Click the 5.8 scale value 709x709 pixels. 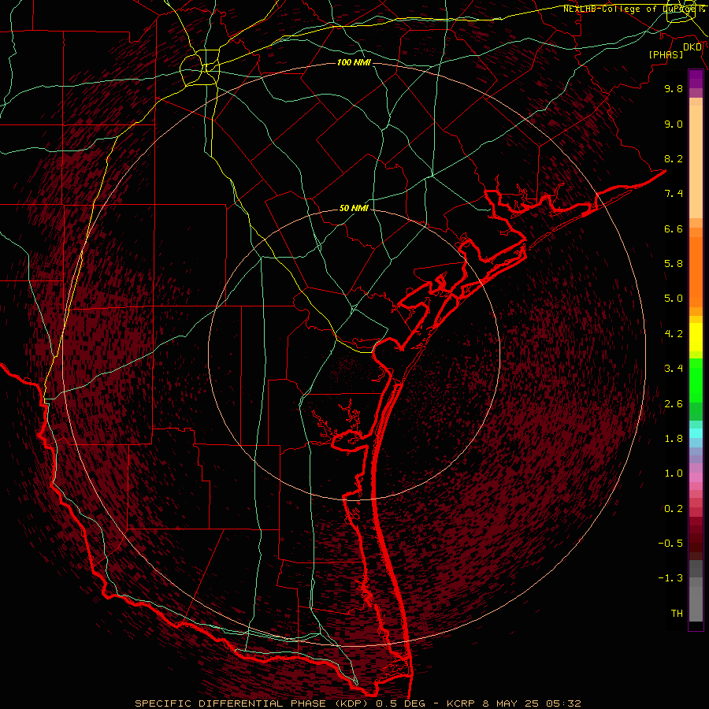674,264
